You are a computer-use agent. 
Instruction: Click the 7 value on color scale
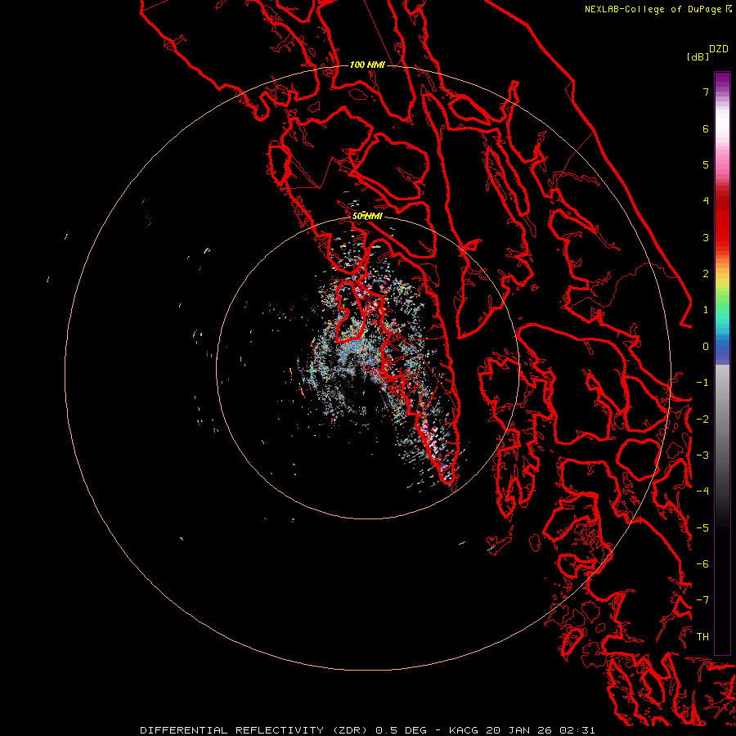pyautogui.click(x=706, y=92)
